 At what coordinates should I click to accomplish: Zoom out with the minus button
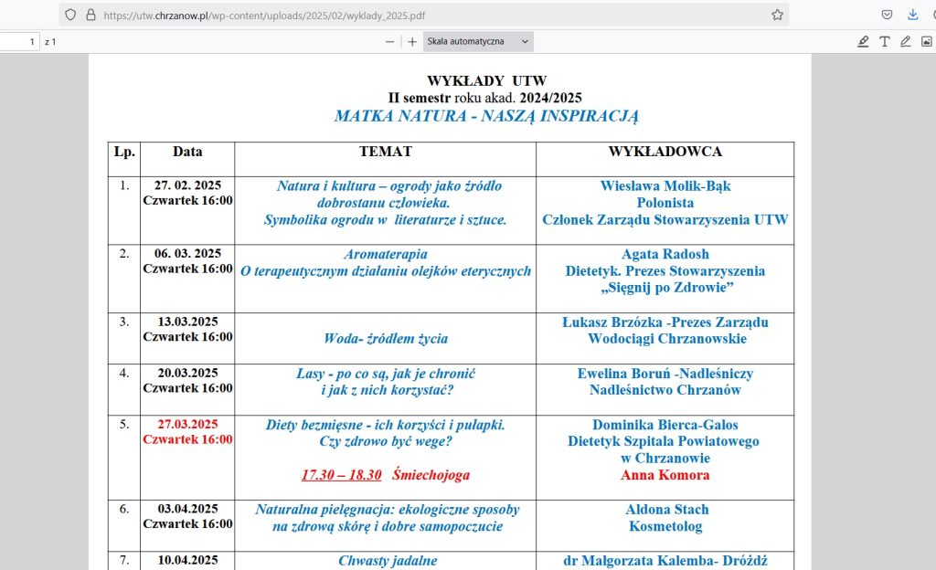(390, 41)
